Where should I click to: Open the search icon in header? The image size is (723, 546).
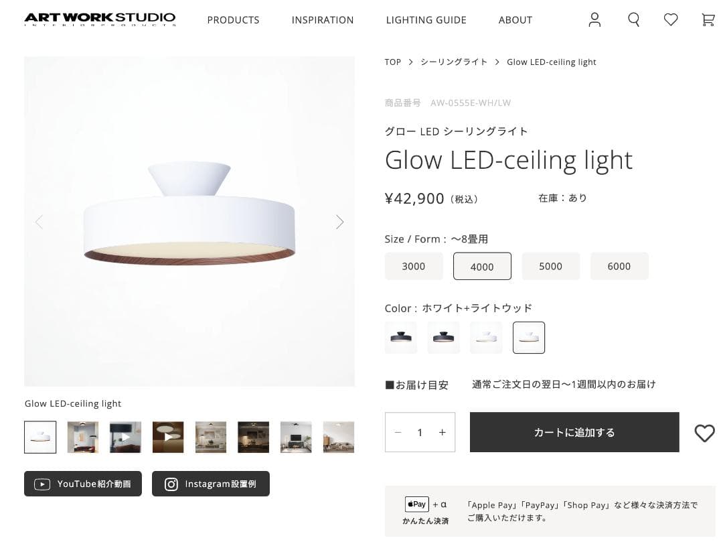tap(633, 19)
